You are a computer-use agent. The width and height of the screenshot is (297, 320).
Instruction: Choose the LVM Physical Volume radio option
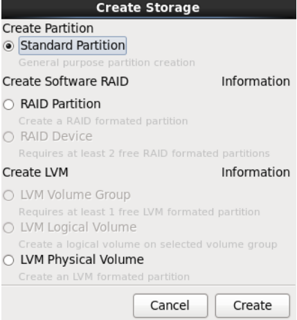coord(9,260)
